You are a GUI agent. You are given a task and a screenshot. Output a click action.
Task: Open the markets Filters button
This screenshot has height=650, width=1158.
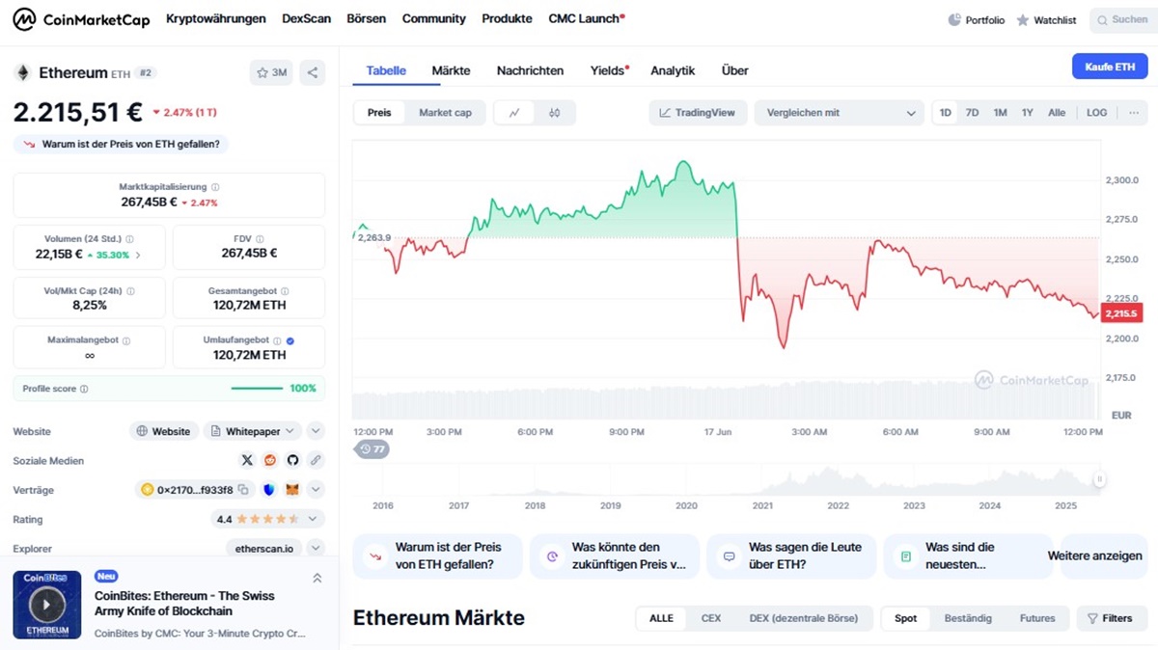[1112, 618]
